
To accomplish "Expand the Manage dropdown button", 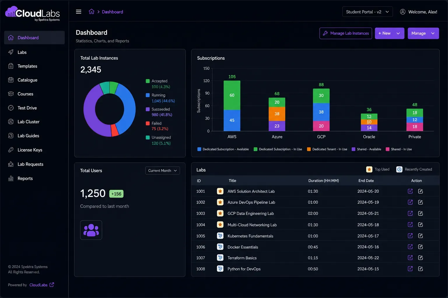I will coord(423,33).
